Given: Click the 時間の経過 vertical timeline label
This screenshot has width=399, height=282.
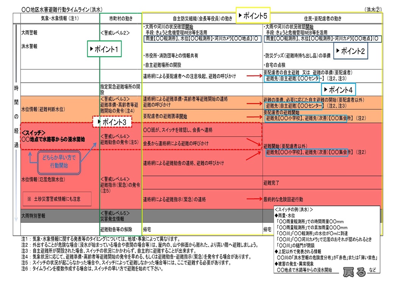Looking at the screenshot, I should point(16,117).
